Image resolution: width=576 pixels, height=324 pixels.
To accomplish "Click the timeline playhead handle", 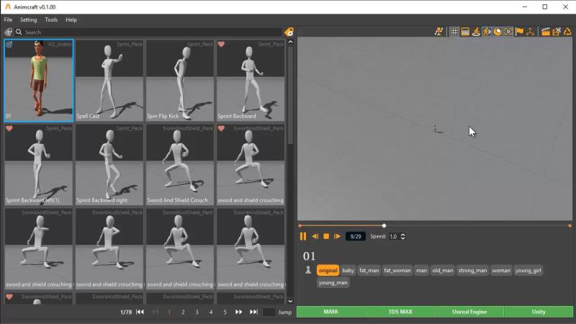I will pyautogui.click(x=384, y=225).
